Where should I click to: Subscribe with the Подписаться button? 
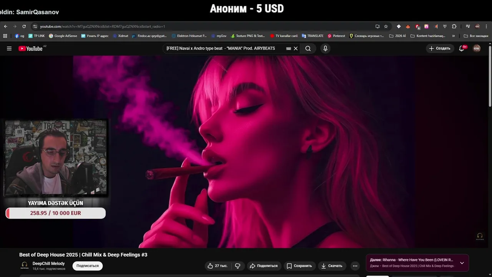pos(88,266)
